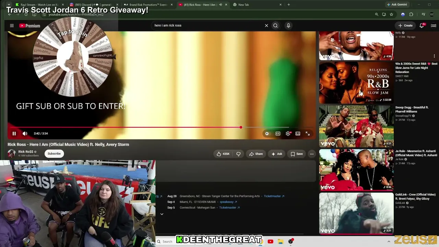Open the tab search dropdown arrow
This screenshot has height=247, width=439.
[x=9, y=5]
